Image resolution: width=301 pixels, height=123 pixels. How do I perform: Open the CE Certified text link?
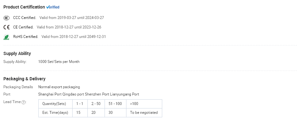pos(23,27)
